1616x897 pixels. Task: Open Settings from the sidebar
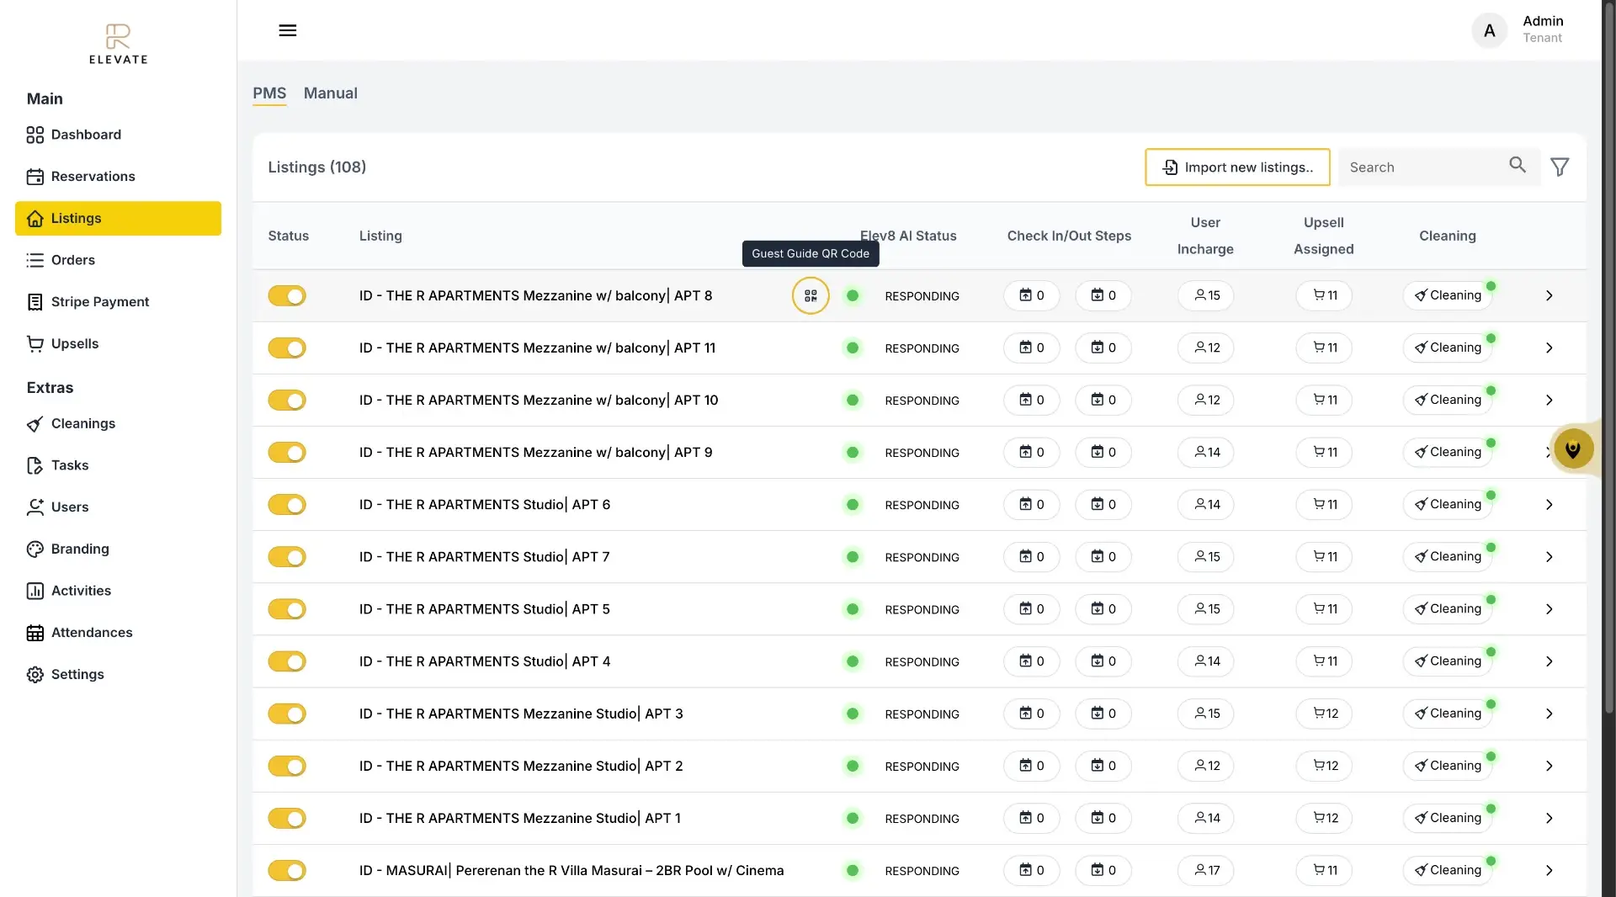click(35, 674)
